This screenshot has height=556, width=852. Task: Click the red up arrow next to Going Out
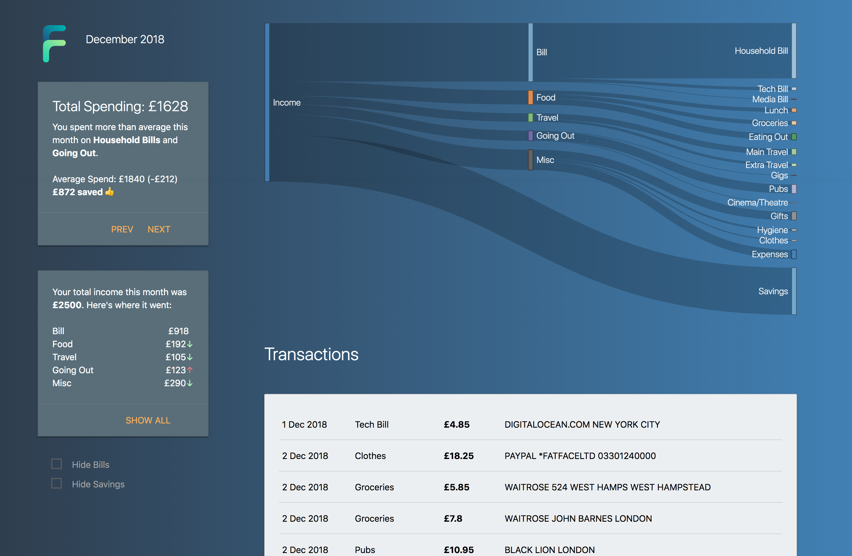[x=190, y=370]
